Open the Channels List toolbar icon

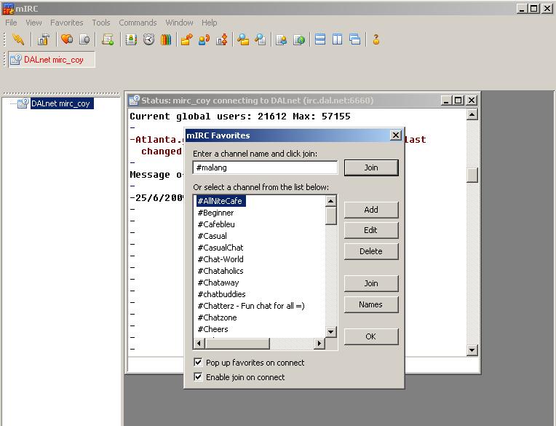tap(84, 39)
